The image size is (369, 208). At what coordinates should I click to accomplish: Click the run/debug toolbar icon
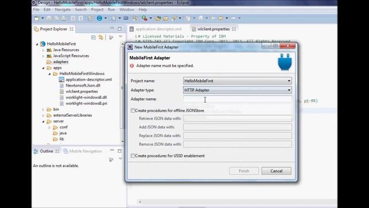coord(145,18)
